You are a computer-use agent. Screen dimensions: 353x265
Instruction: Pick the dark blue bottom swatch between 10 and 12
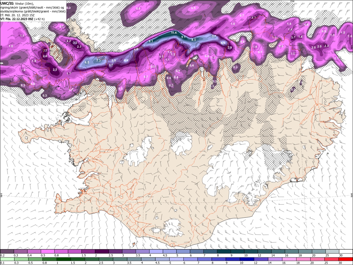(x=246, y=259)
